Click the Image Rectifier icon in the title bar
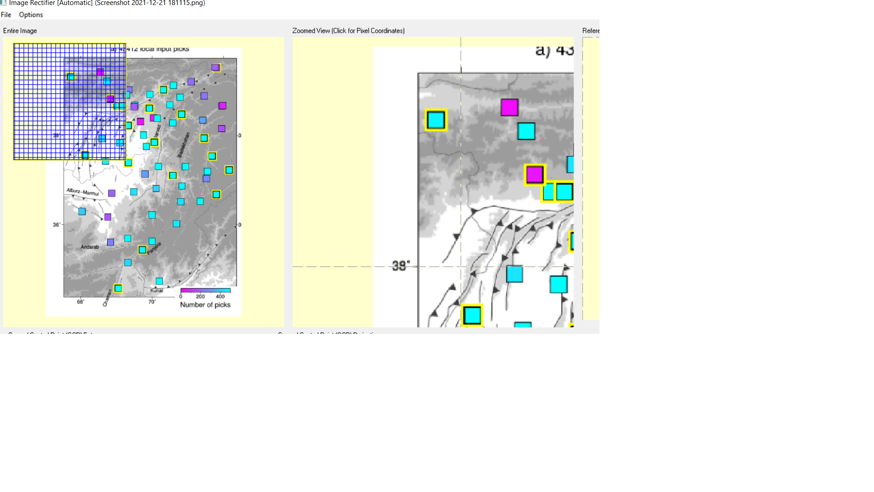The image size is (874, 492). [4, 3]
